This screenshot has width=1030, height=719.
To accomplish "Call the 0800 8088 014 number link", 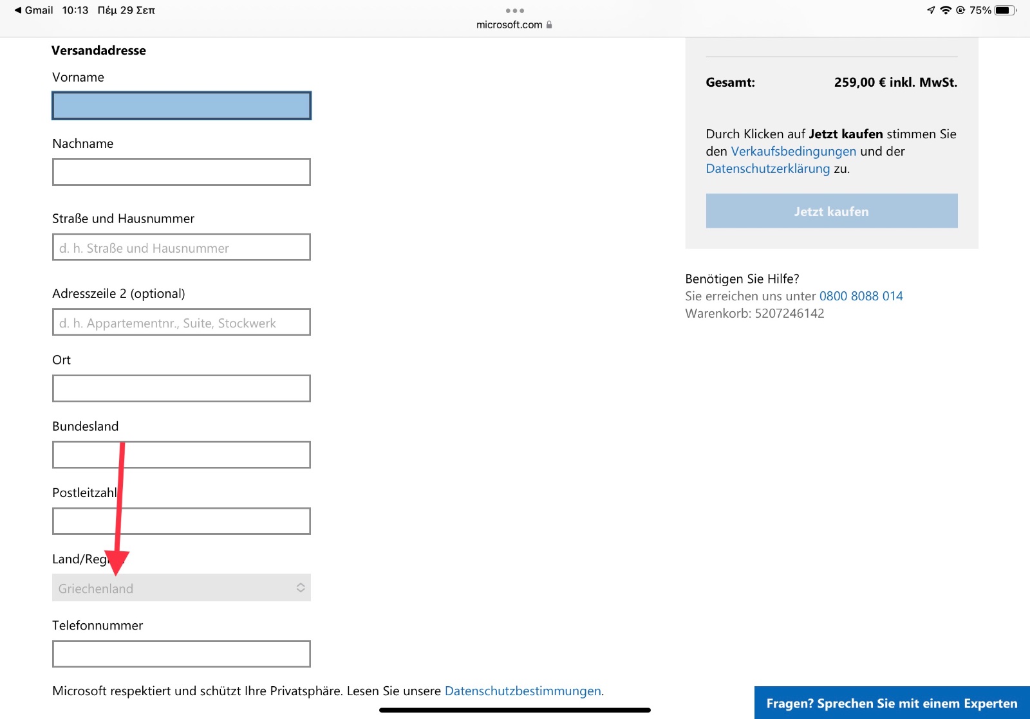I will click(x=861, y=296).
